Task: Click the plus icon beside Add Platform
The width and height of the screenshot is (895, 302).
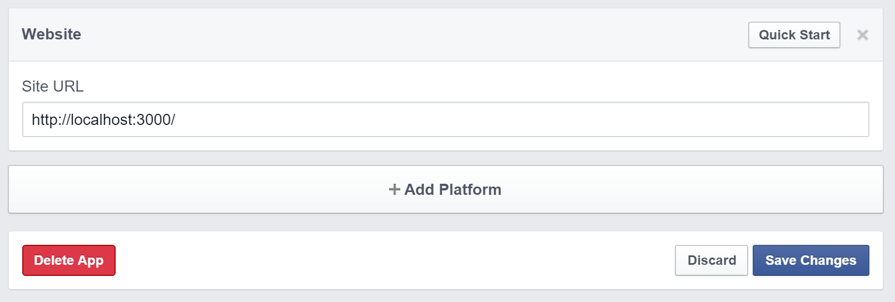Action: (x=394, y=190)
